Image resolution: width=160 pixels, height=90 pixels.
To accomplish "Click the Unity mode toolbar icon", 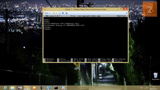I will point(66,13).
